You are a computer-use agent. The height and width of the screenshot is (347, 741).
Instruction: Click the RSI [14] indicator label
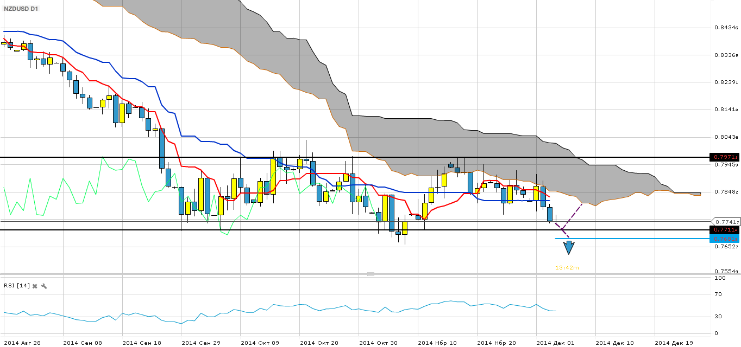[16, 286]
